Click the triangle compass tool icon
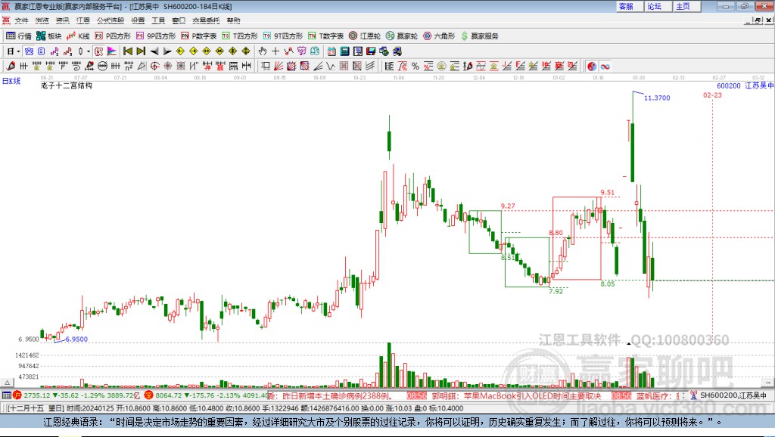This screenshot has height=437, width=775. 142,67
